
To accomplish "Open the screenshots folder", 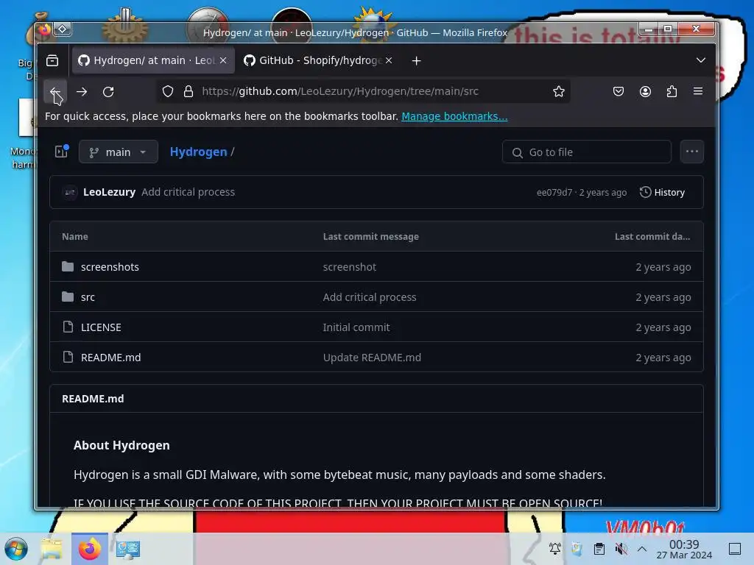I will (x=110, y=266).
